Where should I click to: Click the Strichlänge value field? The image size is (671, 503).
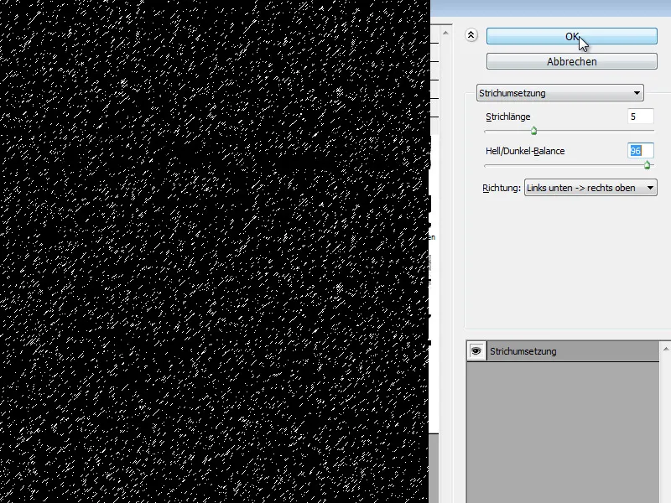[x=640, y=117]
